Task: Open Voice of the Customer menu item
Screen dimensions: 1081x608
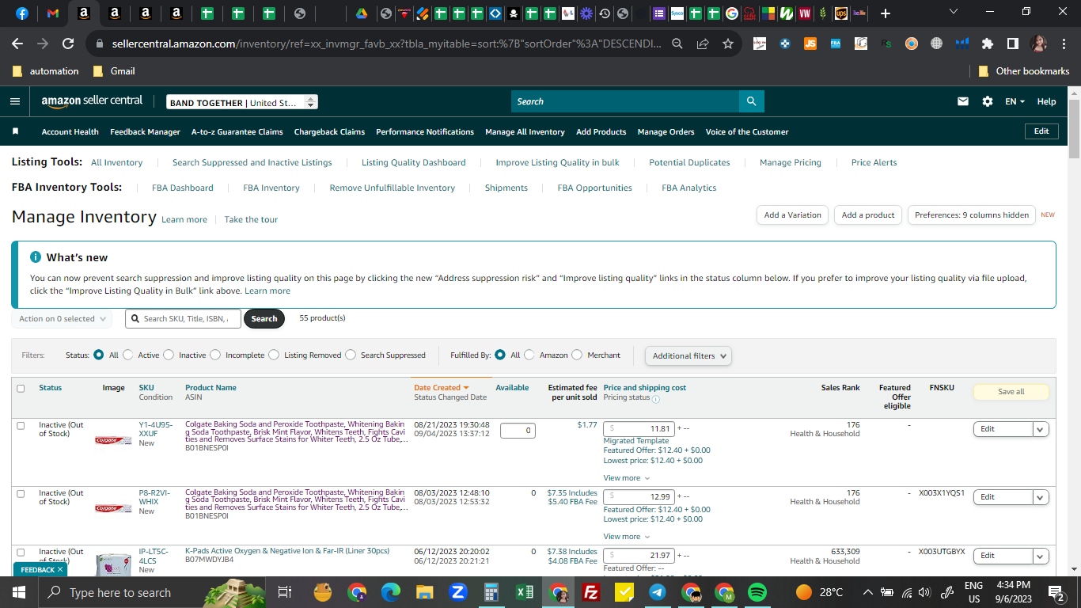Action: [x=747, y=132]
